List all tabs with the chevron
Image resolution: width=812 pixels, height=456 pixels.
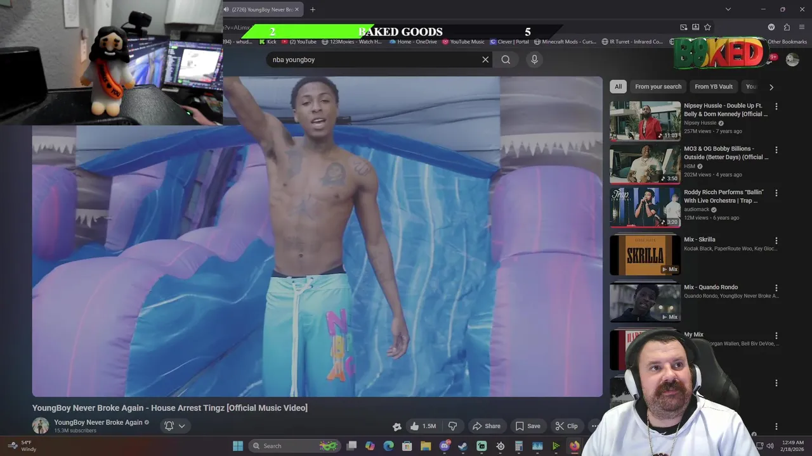728,9
